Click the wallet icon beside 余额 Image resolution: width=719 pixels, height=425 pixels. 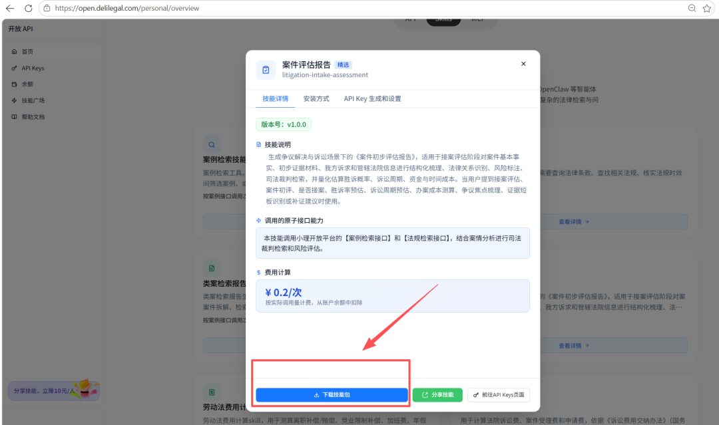14,84
